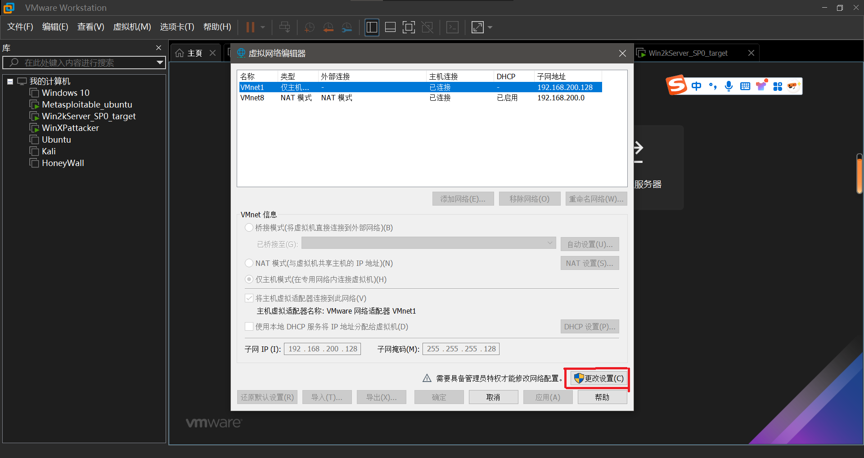
Task: Take a snapshot using the snapshot toolbar icon
Action: [309, 27]
